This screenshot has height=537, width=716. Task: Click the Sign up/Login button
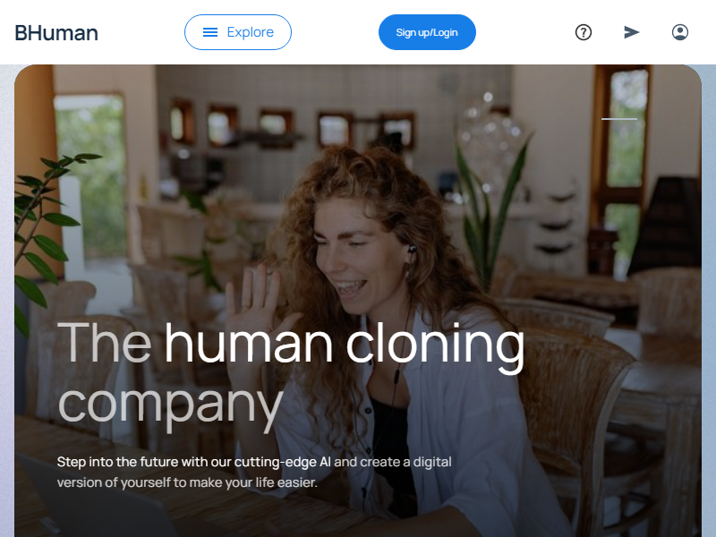(x=427, y=32)
